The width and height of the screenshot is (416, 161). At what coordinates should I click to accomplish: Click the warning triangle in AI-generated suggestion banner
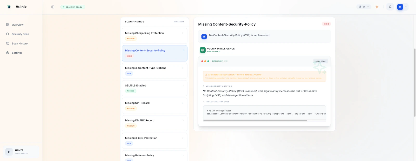click(206, 75)
